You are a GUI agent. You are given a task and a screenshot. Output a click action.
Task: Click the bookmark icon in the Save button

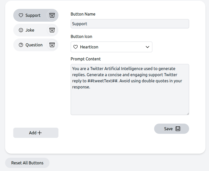tap(178, 129)
